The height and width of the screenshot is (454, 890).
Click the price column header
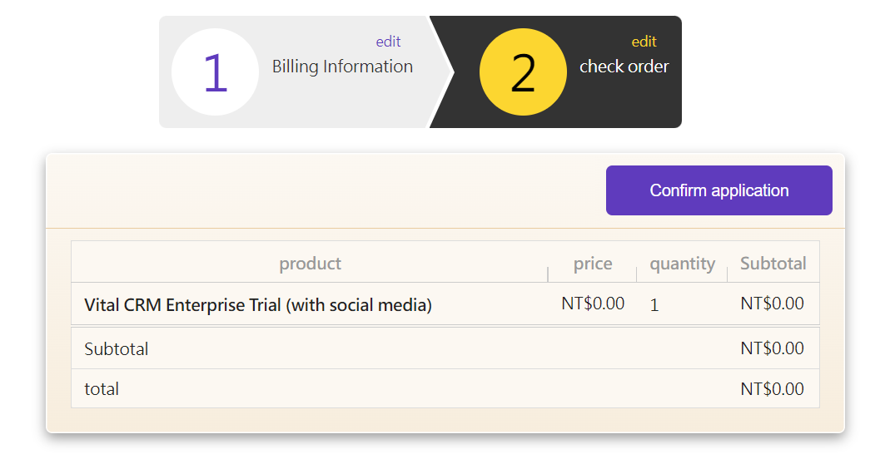(x=593, y=264)
